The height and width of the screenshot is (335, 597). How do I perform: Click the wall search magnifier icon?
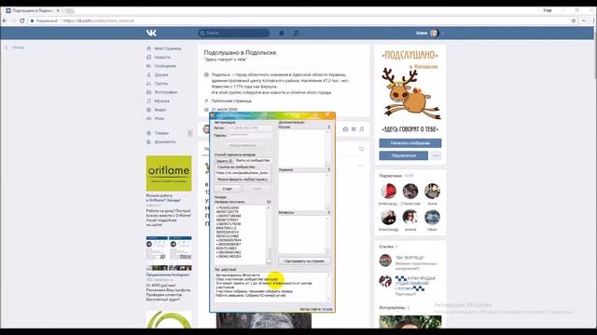pyautogui.click(x=361, y=149)
